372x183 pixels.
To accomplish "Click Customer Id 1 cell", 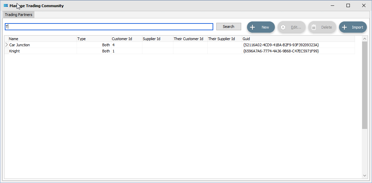I will coord(127,51).
